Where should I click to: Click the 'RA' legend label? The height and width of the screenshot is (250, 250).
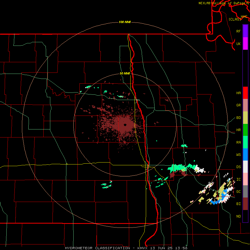[x=238, y=142]
